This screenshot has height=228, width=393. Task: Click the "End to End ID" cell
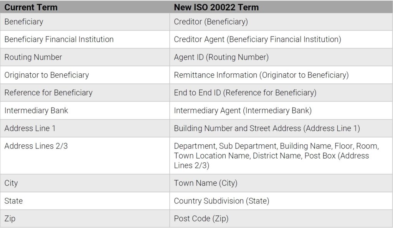(245, 93)
